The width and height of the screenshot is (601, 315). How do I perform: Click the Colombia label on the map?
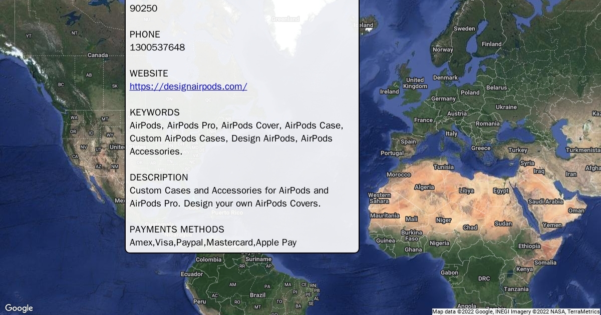pos(208,259)
